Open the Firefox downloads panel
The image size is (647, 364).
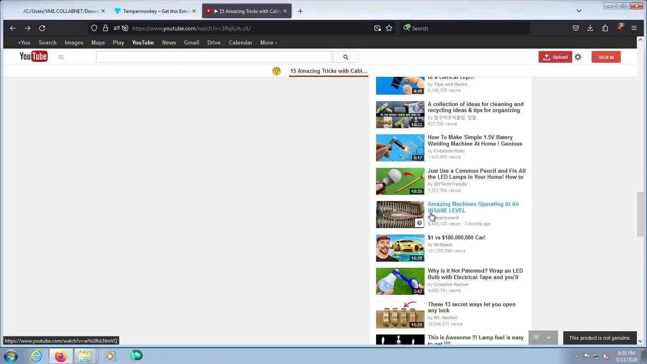[590, 28]
